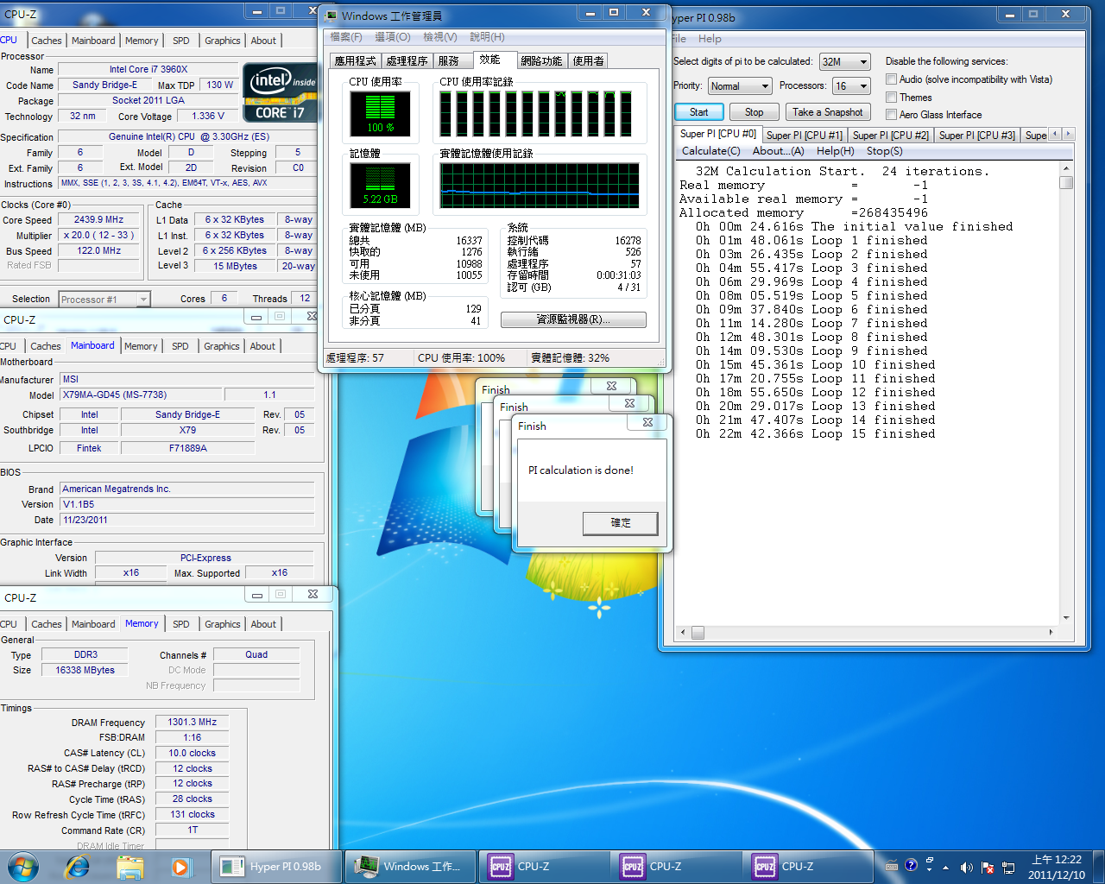Click the volume speaker tray icon
The image size is (1105, 884).
[966, 867]
